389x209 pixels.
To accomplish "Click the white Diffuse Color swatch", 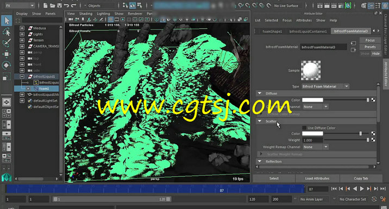I will pos(312,100).
